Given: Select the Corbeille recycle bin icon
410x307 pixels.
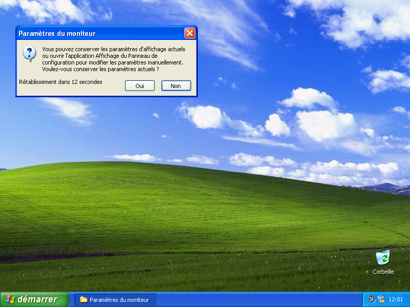Looking at the screenshot, I should [x=383, y=257].
